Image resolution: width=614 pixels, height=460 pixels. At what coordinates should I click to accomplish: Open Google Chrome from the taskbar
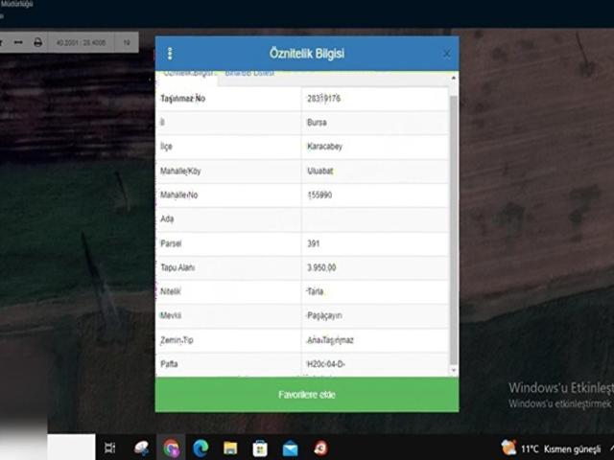172,448
